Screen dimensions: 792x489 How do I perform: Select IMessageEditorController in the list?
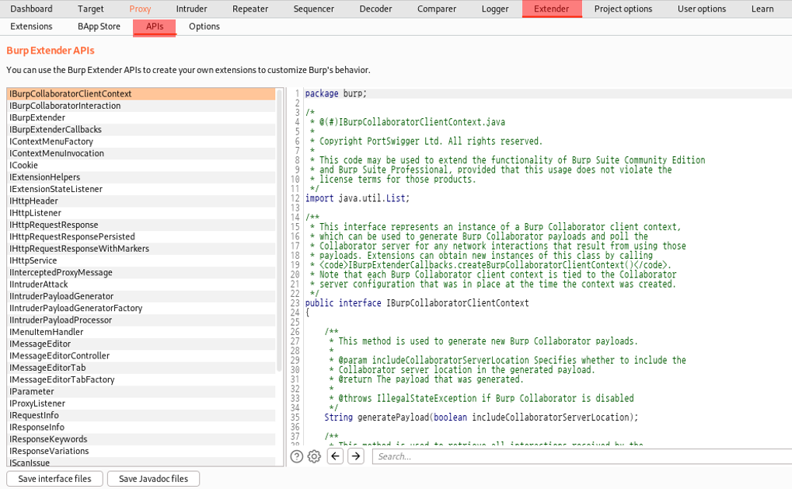[141, 355]
